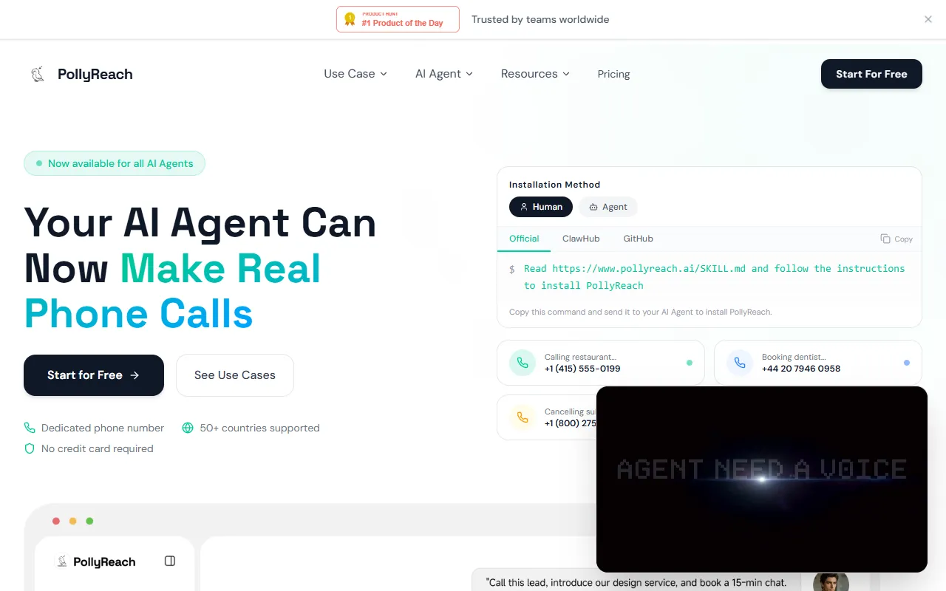This screenshot has height=591, width=946.
Task: Select the Agent installation method
Action: point(608,207)
